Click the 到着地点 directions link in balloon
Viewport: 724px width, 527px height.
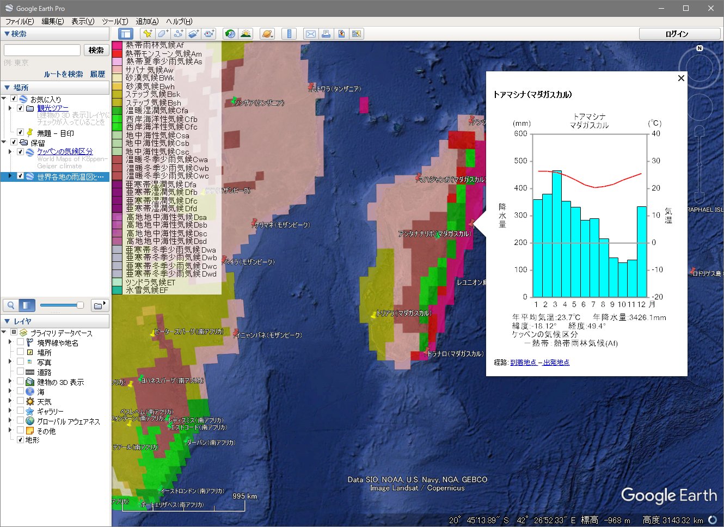523,363
